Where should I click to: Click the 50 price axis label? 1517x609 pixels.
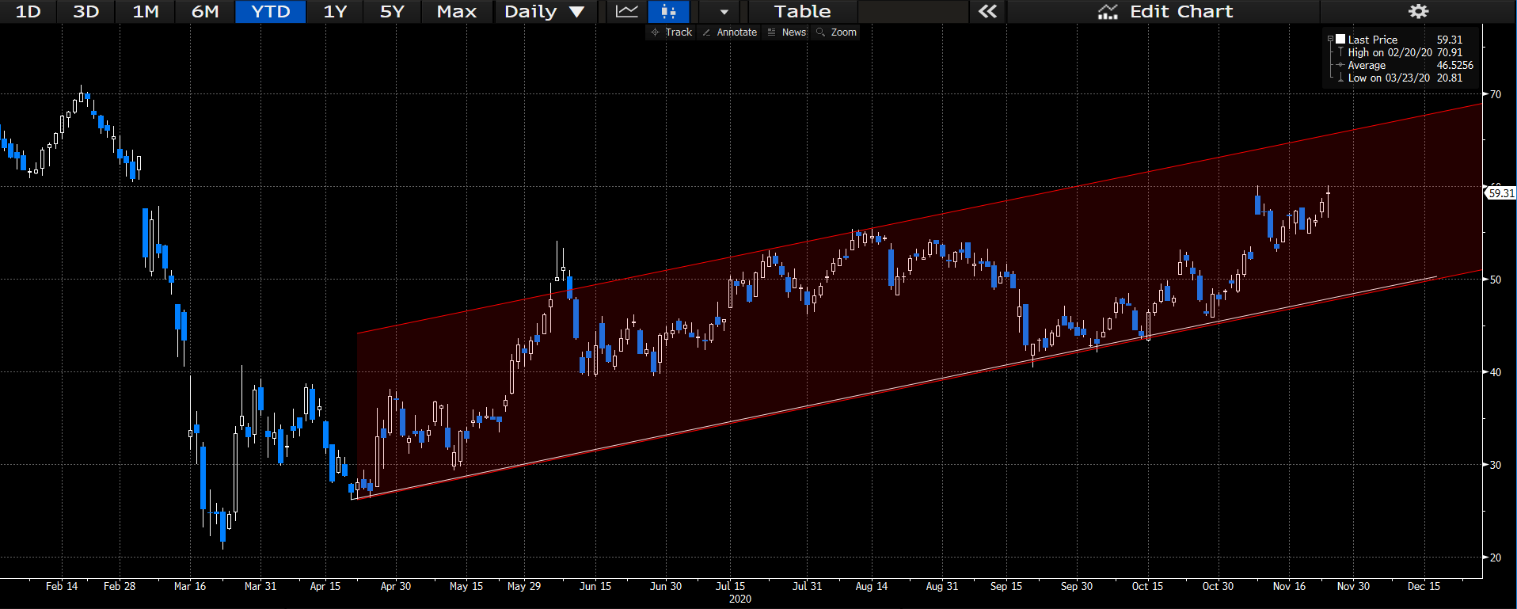[x=1495, y=280]
